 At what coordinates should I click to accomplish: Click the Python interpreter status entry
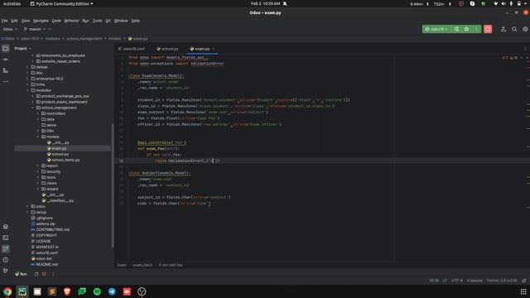(502, 281)
